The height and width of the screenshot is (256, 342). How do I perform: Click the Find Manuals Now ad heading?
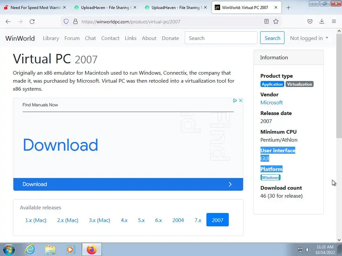click(40, 105)
